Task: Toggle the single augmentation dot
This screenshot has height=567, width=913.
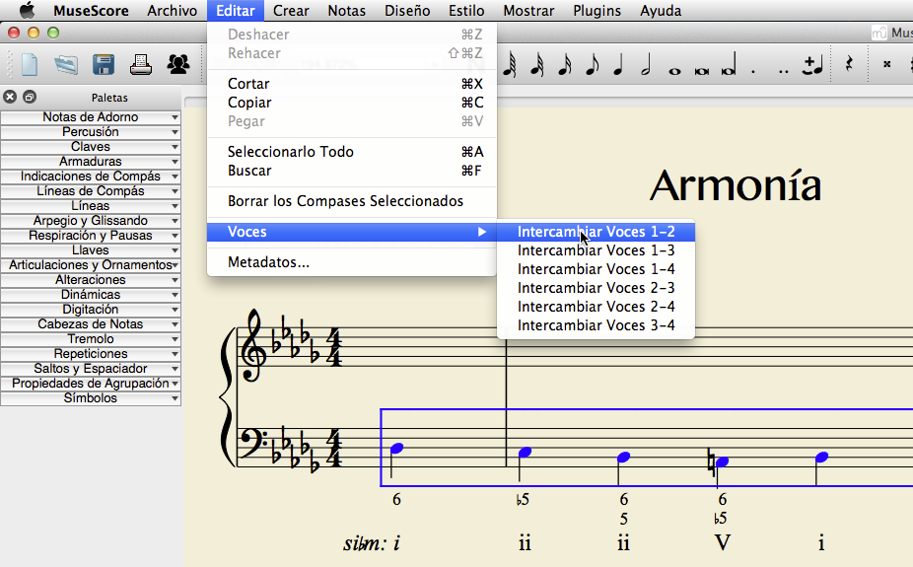Action: (x=753, y=72)
